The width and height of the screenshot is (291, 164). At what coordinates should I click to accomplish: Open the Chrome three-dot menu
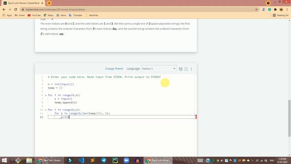287,10
